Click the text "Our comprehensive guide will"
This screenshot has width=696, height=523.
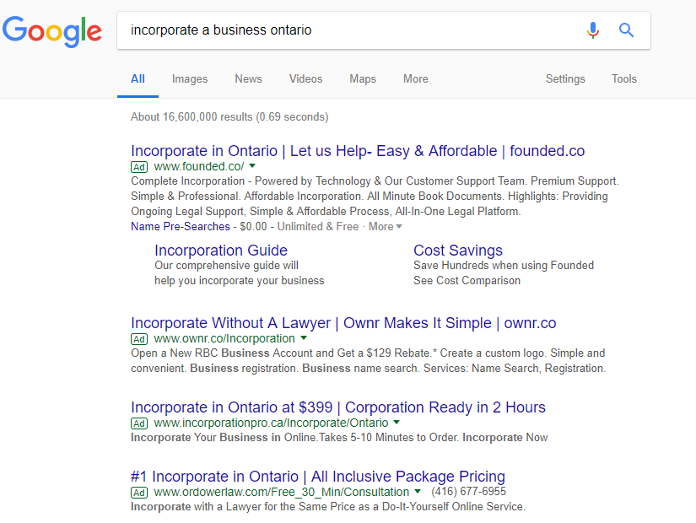[x=226, y=266]
